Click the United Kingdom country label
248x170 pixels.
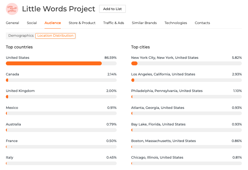click(20, 91)
